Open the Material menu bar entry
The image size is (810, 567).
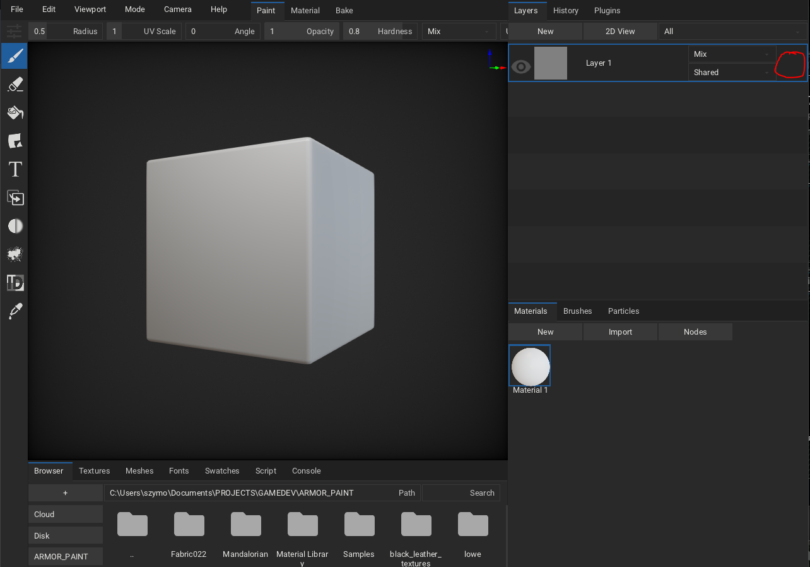[x=305, y=10]
